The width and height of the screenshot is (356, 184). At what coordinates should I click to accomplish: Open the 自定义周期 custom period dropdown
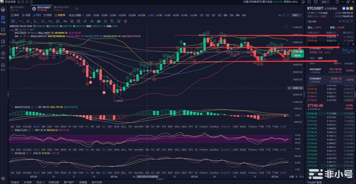coord(76,15)
